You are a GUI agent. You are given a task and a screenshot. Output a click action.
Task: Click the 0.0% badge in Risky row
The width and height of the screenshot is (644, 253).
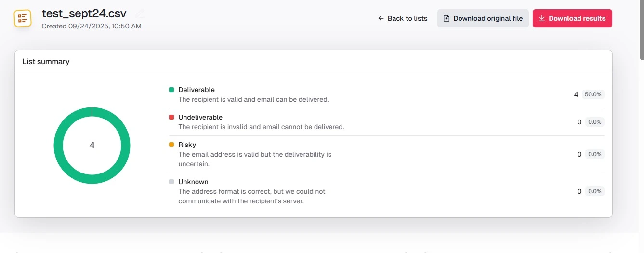coord(594,154)
